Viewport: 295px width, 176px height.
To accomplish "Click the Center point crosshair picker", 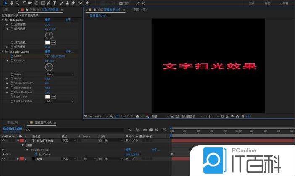I will click(x=47, y=56).
